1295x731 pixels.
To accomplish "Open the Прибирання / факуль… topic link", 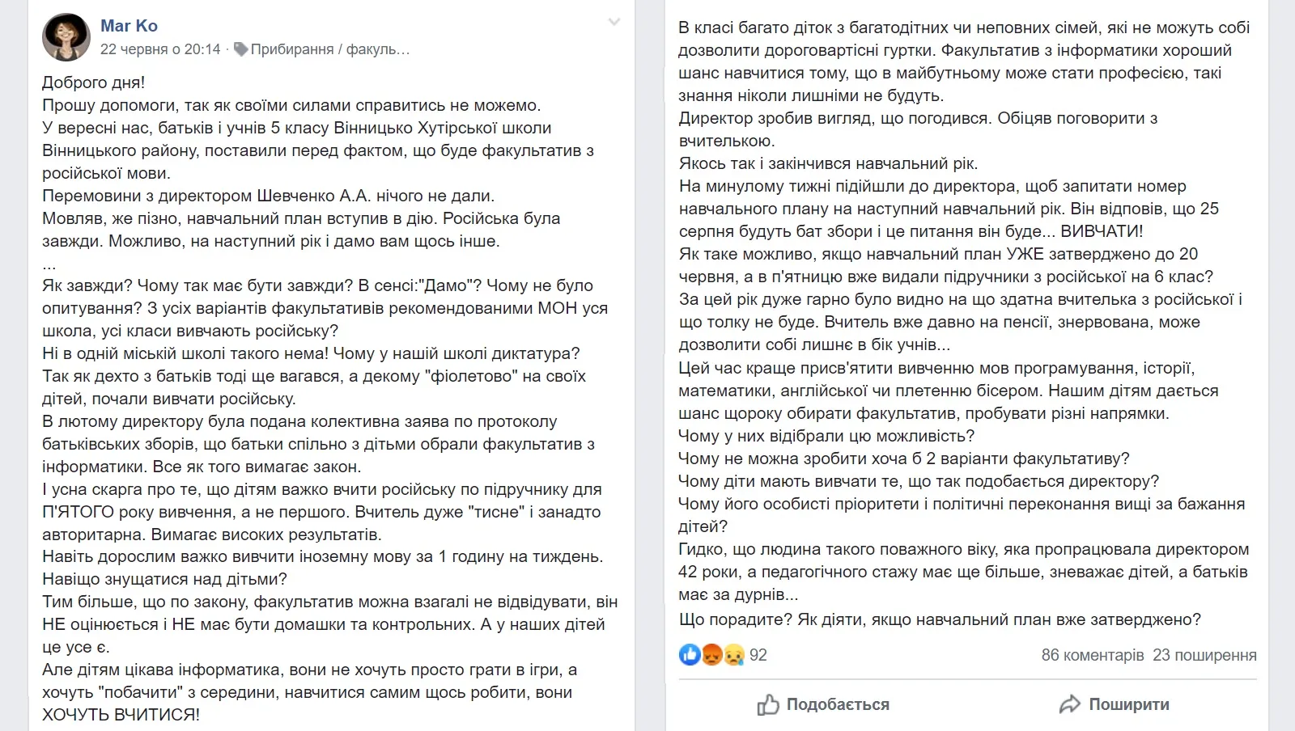I will [x=330, y=49].
